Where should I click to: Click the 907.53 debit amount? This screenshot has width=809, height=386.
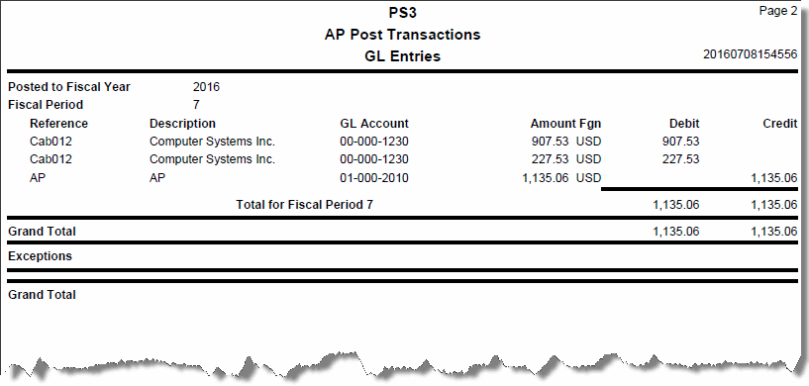680,142
